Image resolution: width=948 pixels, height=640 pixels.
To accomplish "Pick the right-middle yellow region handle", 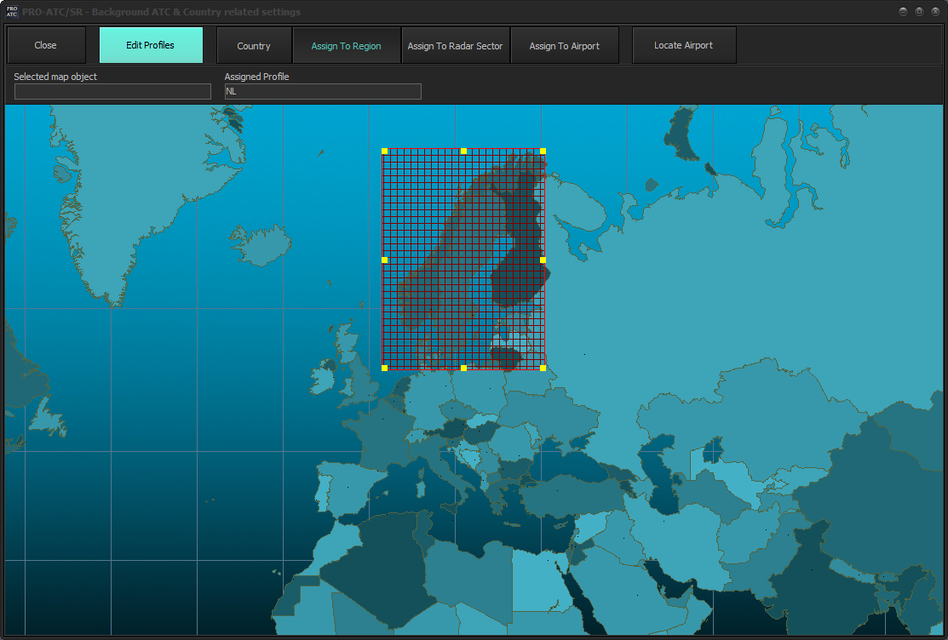I will pyautogui.click(x=543, y=260).
